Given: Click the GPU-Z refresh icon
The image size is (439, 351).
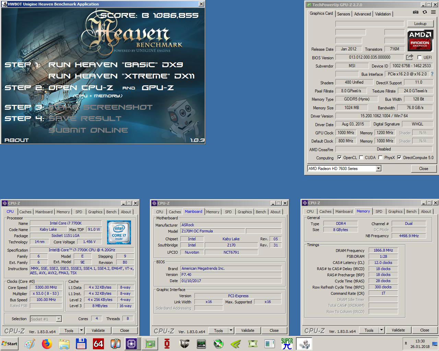Looking at the screenshot, I should (x=425, y=12).
